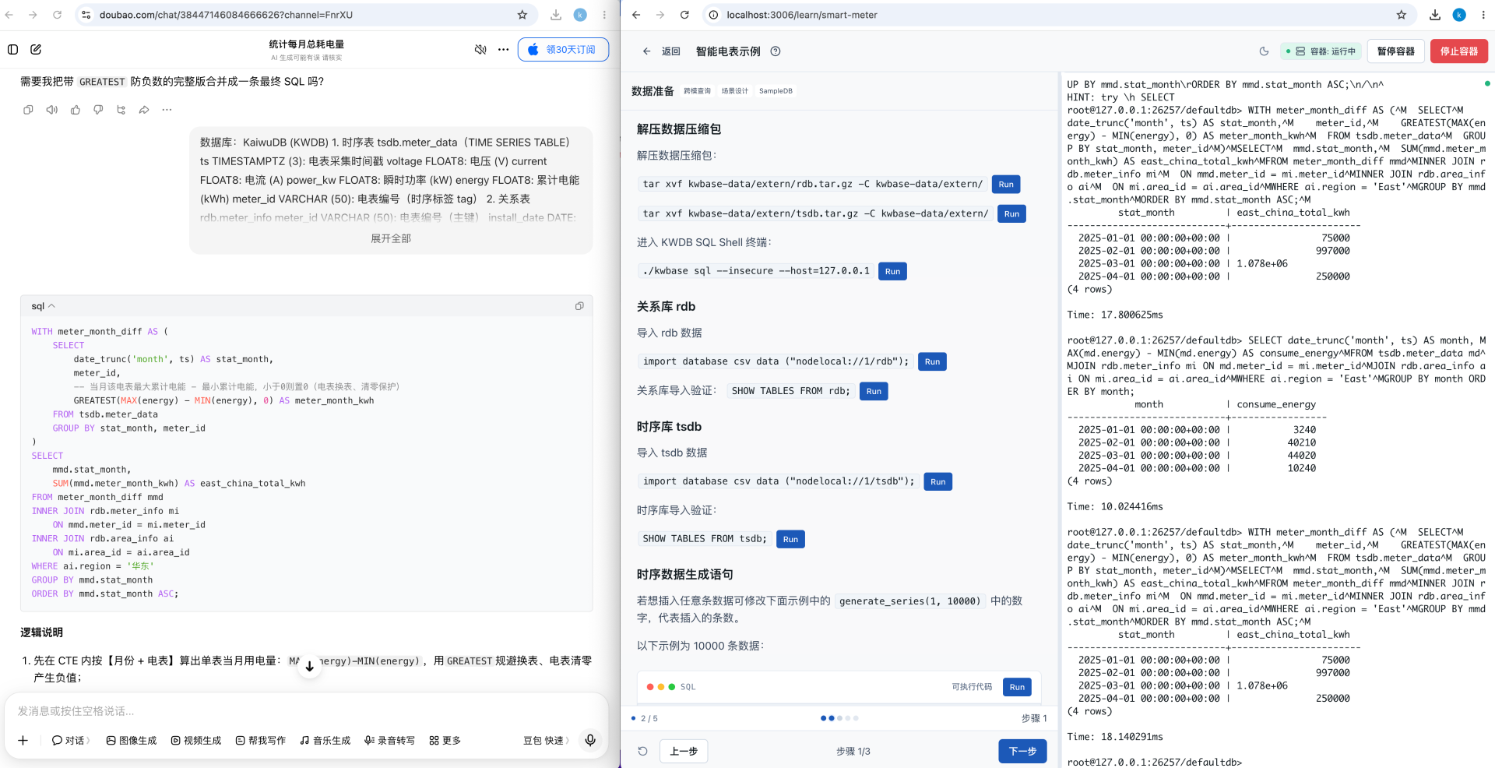This screenshot has height=768, width=1495.
Task: Select the SampleDB tag
Action: (776, 91)
